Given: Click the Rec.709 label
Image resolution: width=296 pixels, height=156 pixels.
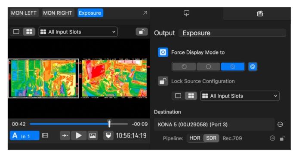Looking at the screenshot, I should pyautogui.click(x=232, y=138).
